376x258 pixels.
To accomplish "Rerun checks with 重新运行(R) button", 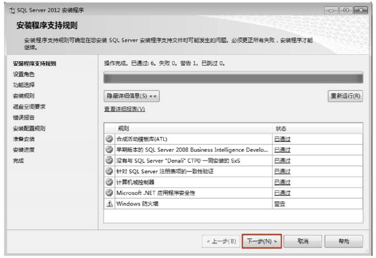I will coord(345,96).
